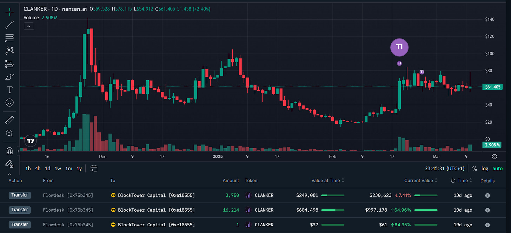Click the CLANKER 1D nansen.ai symbol title
The image size is (511, 233).
55,8
